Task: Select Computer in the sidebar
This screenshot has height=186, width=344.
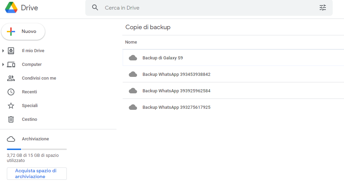Action: [32, 65]
